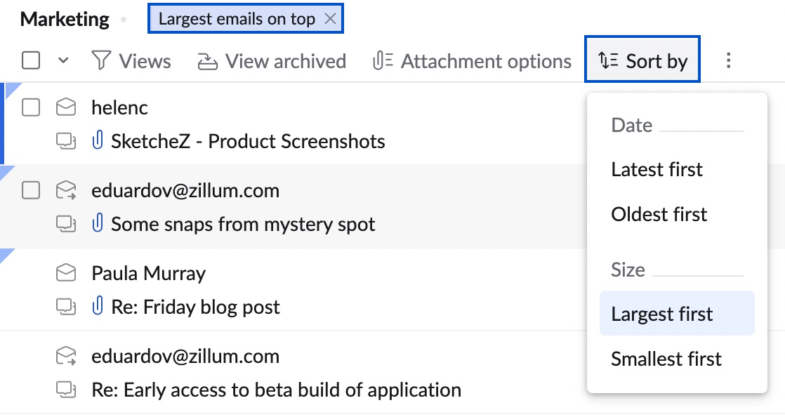Click the conversation icon beside Early access email
The image size is (785, 417).
point(66,390)
